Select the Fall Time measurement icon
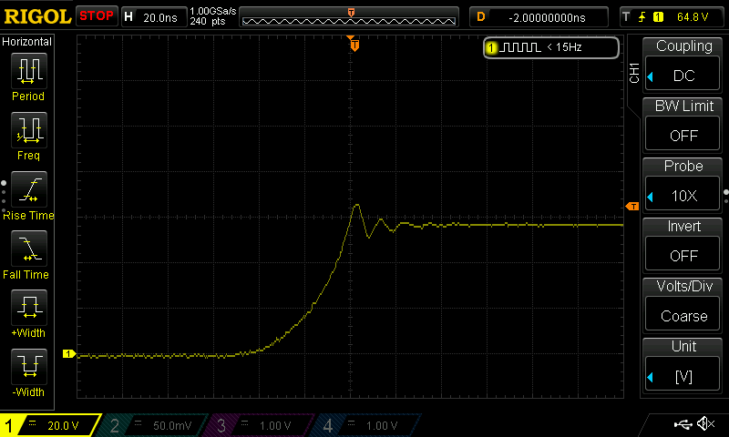 pos(29,249)
